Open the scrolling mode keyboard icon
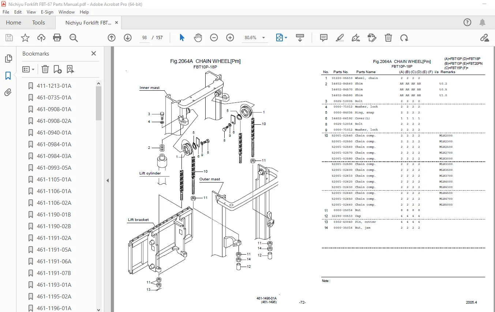The height and width of the screenshot is (312, 495). coord(300,38)
